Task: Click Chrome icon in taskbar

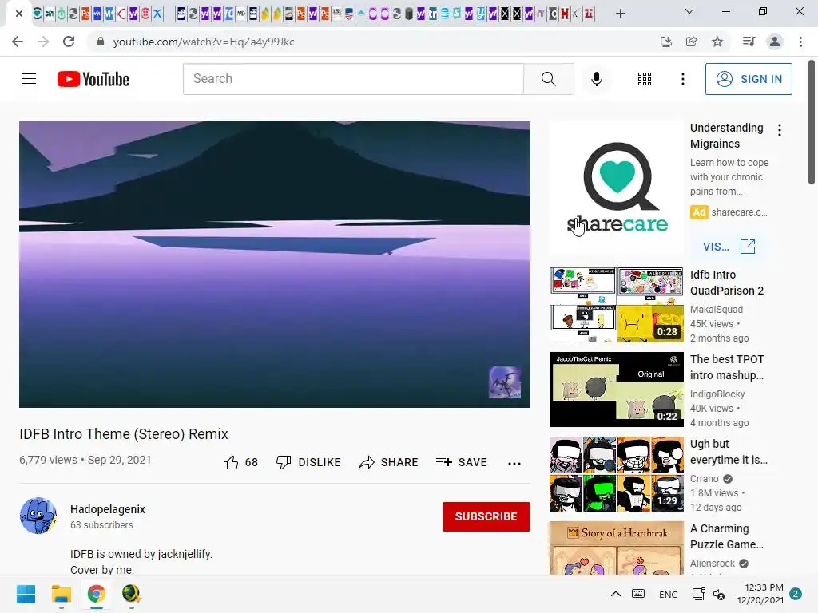Action: tap(96, 594)
